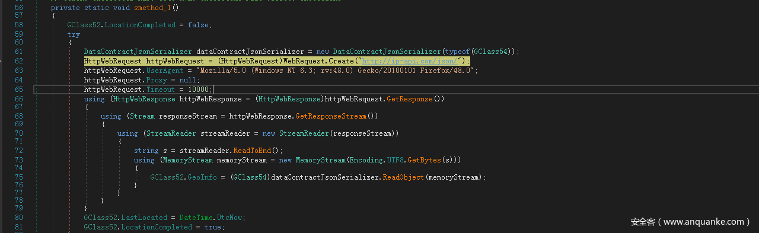Click line number 56 in the gutter
Image resolution: width=759 pixels, height=233 pixels.
[x=18, y=8]
